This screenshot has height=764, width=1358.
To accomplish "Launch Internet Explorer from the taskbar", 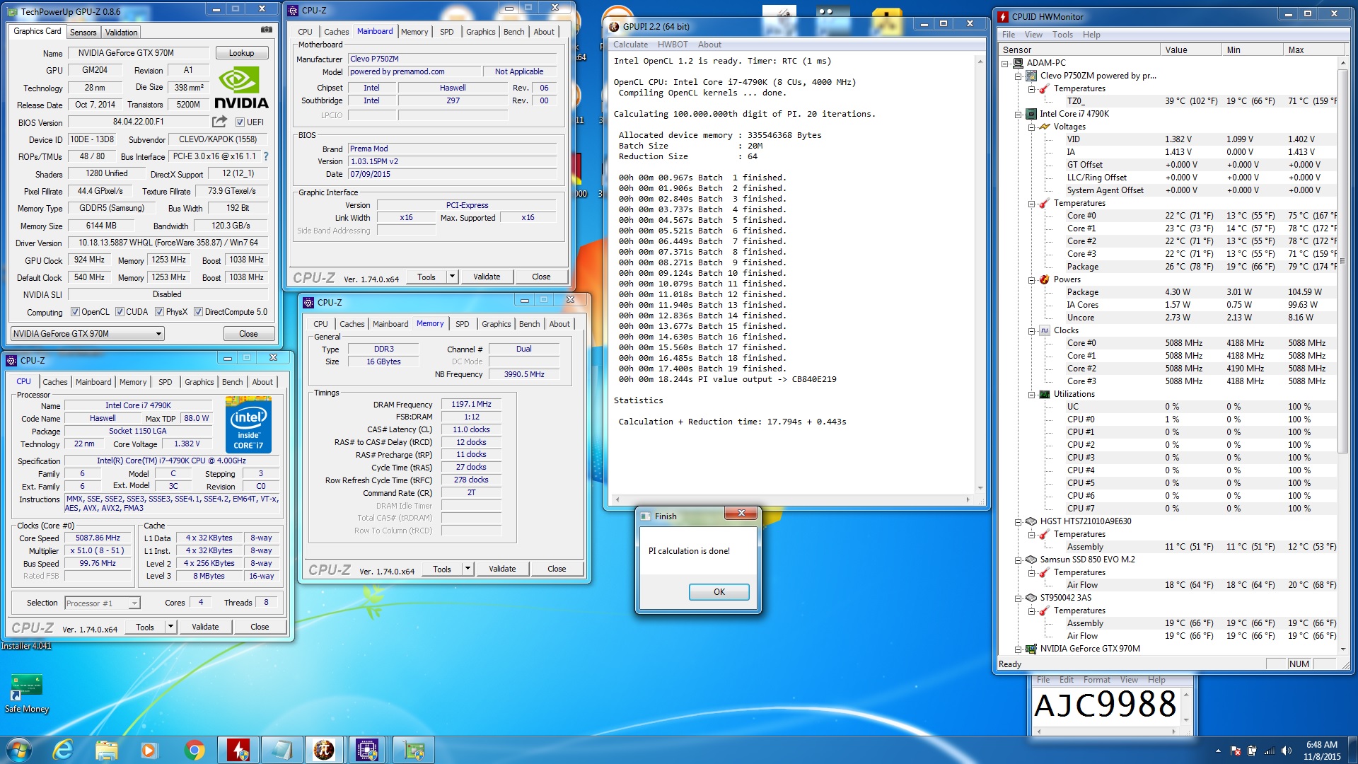I will coord(64,750).
